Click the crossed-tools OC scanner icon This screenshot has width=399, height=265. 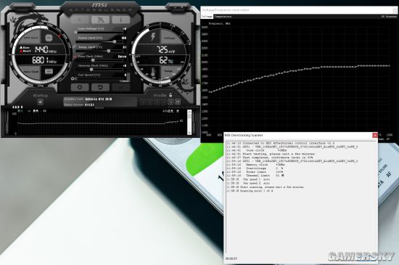point(100,20)
